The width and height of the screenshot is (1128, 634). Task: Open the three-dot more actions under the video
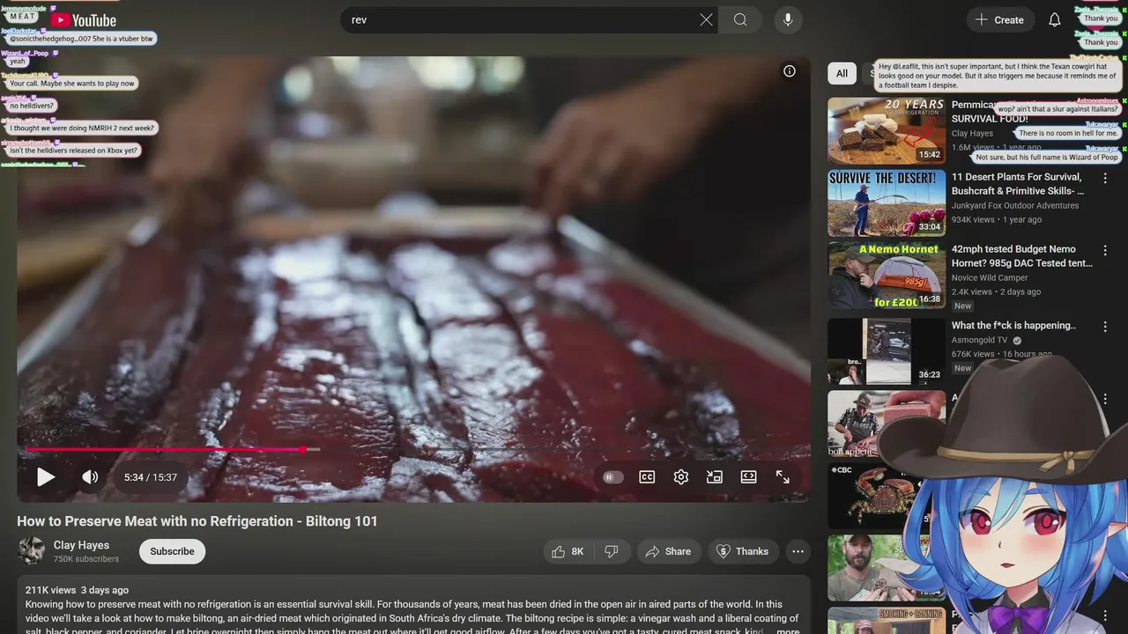[798, 551]
